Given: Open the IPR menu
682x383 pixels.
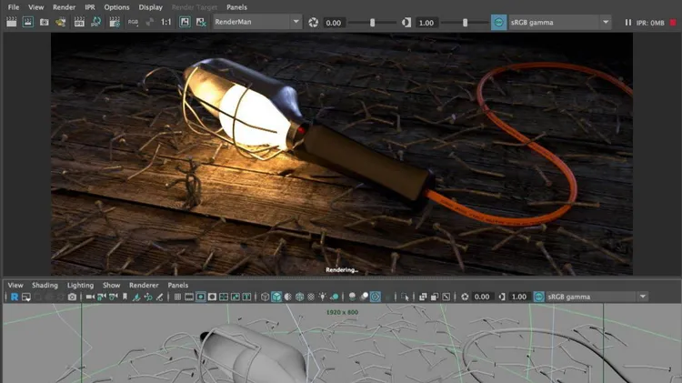Looking at the screenshot, I should click(90, 7).
